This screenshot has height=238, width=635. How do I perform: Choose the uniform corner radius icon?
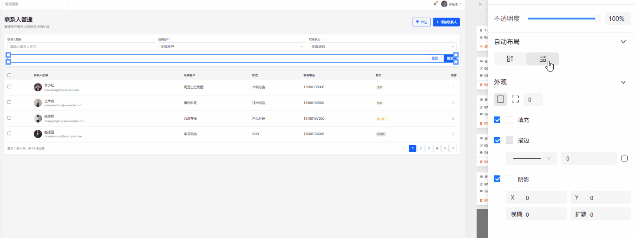coord(500,99)
